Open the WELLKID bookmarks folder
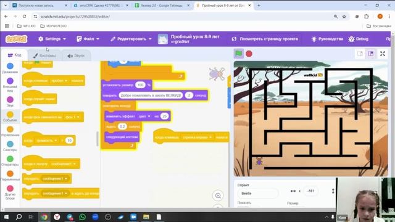 [26, 26]
